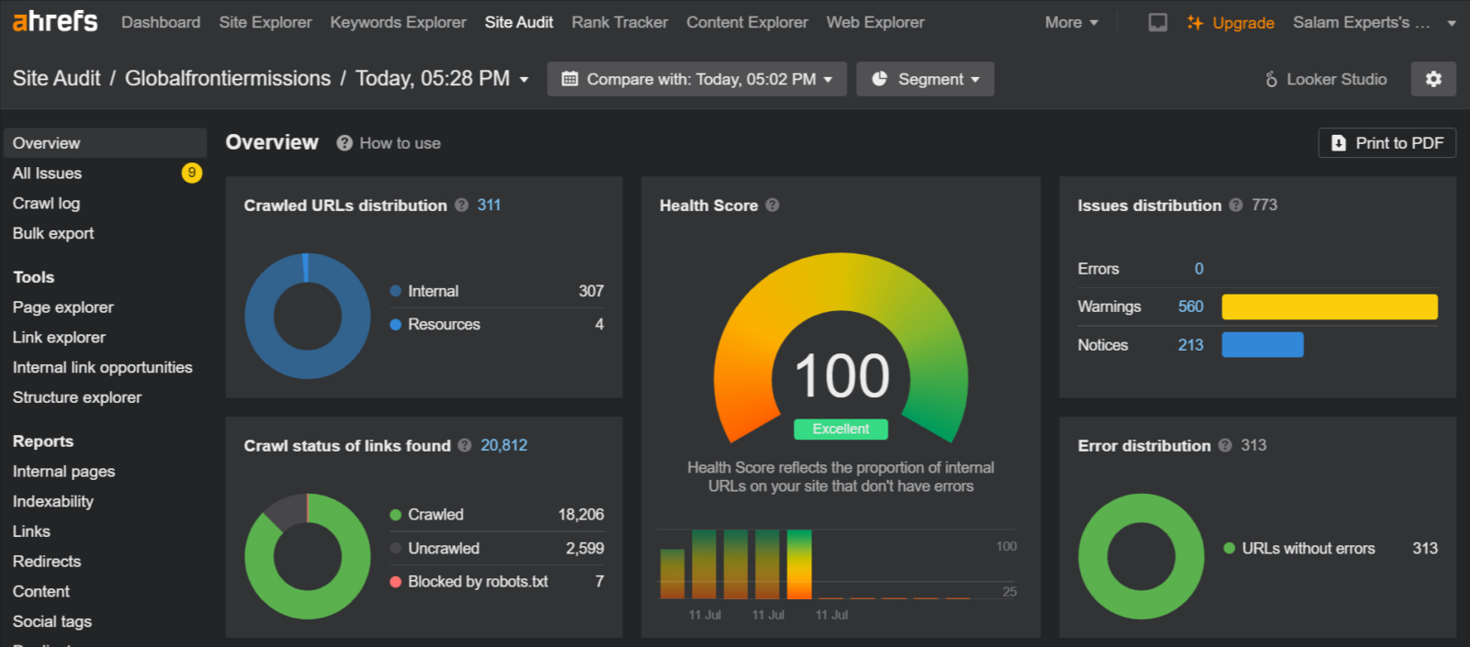Open Crawl log in the sidebar
The image size is (1470, 647).
[46, 204]
